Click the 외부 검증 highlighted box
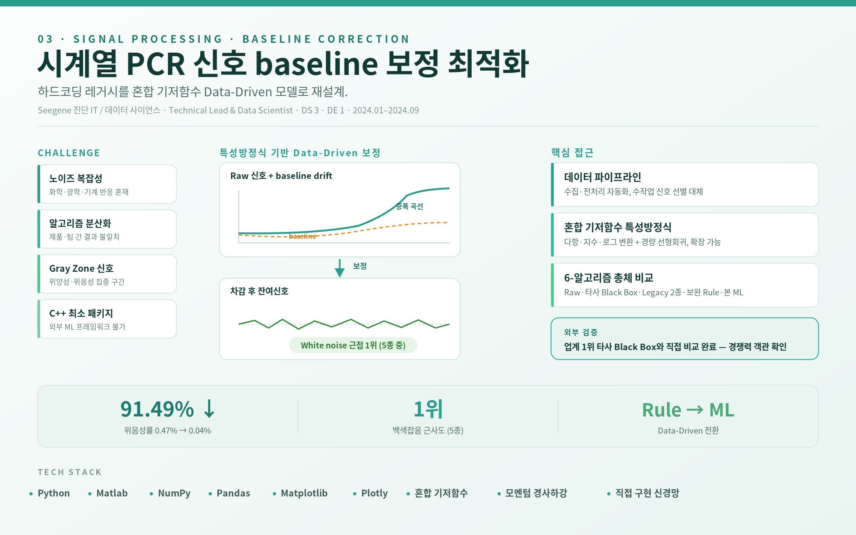Image resolution: width=856 pixels, height=535 pixels. [x=685, y=339]
